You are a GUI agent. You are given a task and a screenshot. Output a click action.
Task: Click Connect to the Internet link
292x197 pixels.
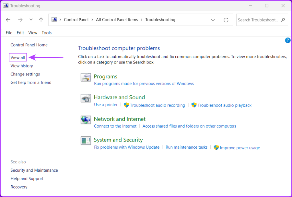tap(115, 126)
